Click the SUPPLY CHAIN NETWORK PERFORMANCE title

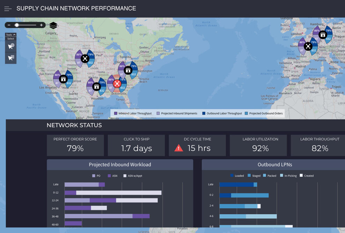tap(77, 8)
